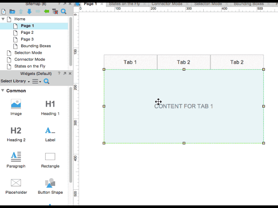
Task: Open Sitemap search magnifier
Action: point(63,12)
